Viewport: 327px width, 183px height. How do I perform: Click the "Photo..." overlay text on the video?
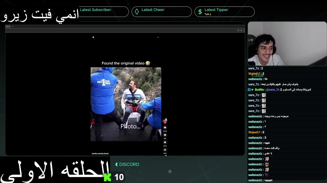130,126
